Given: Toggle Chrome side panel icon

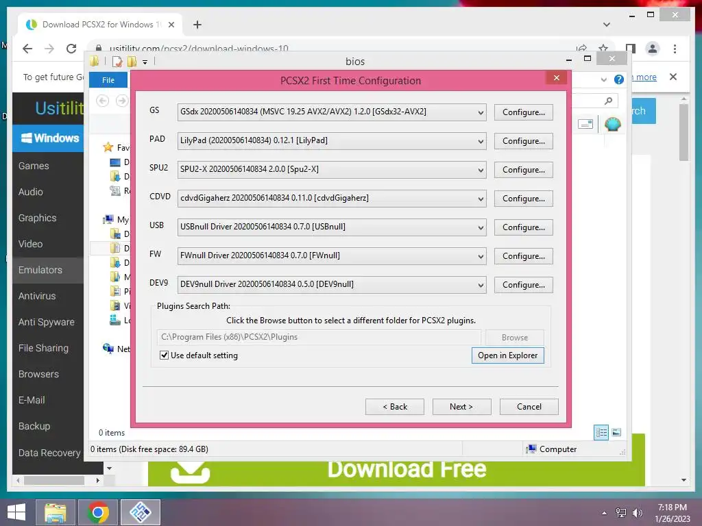Looking at the screenshot, I should coord(631,49).
